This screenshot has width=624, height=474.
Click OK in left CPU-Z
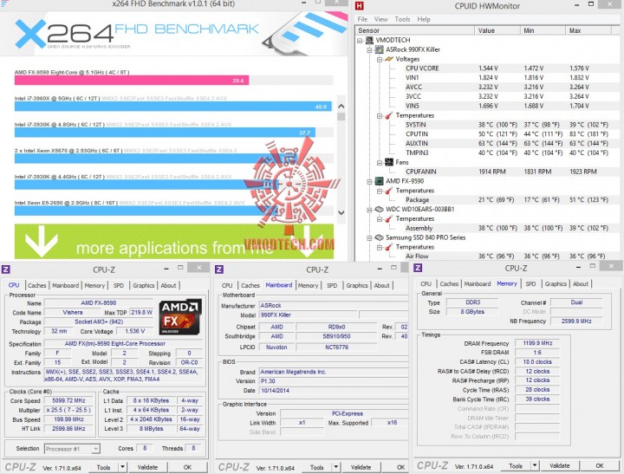(187, 467)
